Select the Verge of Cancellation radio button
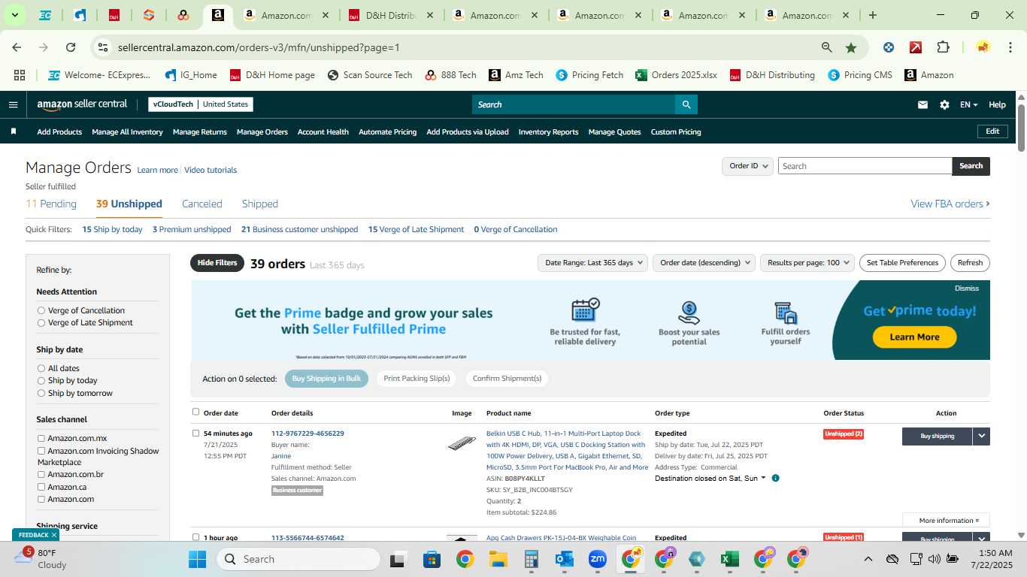The height and width of the screenshot is (577, 1027). [x=41, y=310]
